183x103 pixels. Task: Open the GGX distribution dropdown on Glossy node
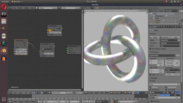click(47, 49)
